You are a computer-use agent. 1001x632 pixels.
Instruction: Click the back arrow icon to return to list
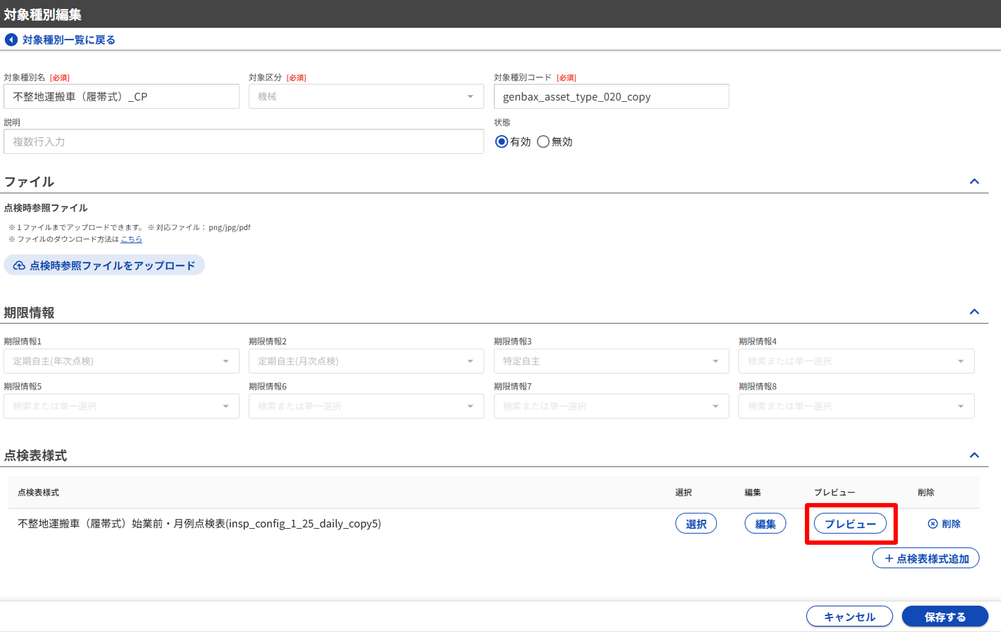click(11, 40)
